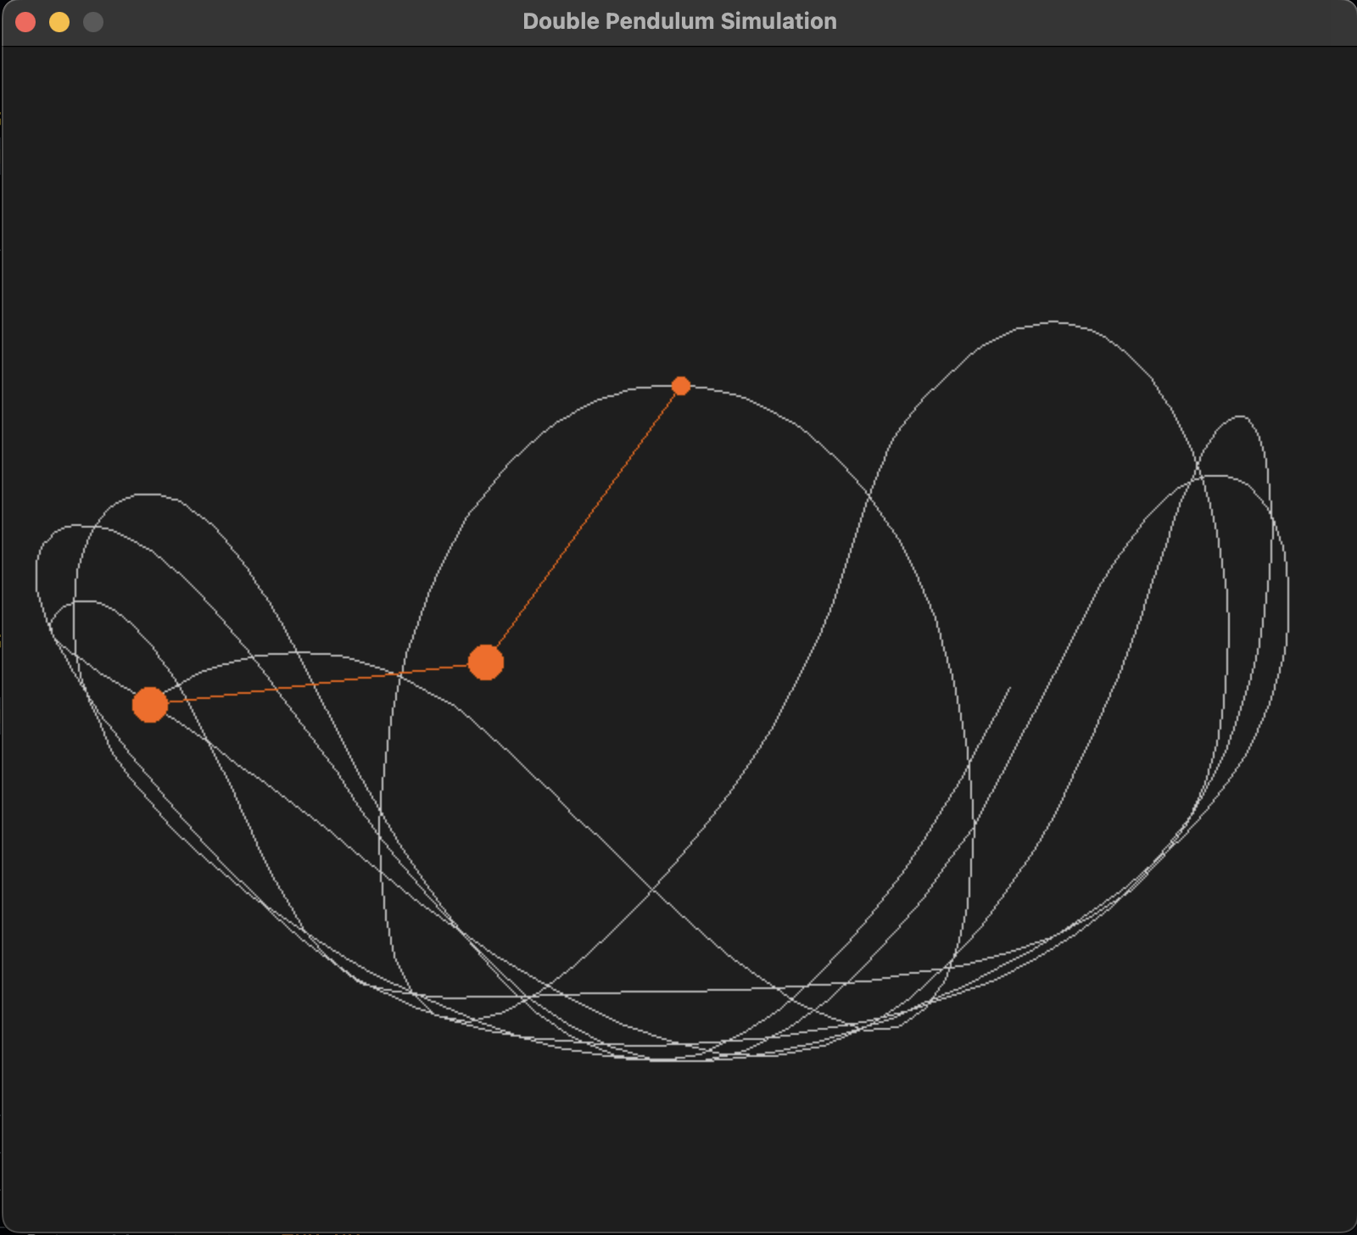Click the small orange pivot point
The height and width of the screenshot is (1235, 1357).
point(680,386)
